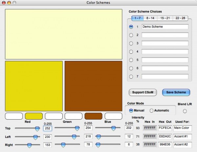Open the 22 - 28 schemes tab
197x152 pixels.
181,18
